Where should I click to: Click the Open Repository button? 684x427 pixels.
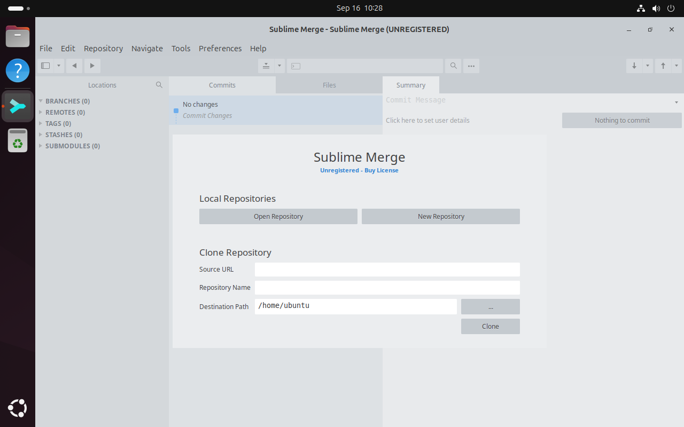pyautogui.click(x=278, y=216)
